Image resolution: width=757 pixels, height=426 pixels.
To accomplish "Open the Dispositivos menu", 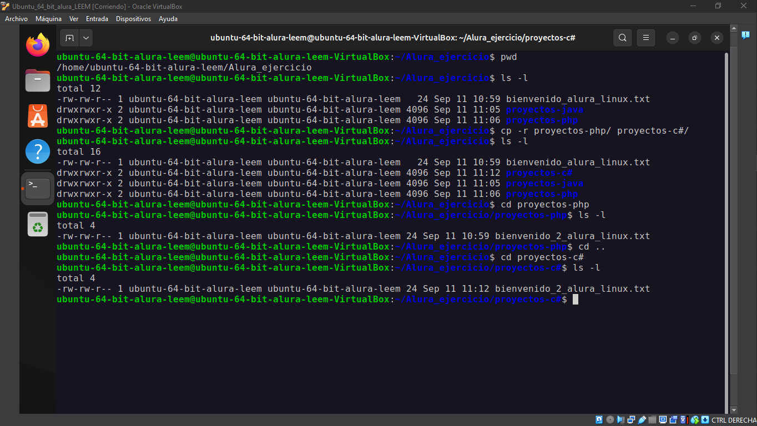I will pyautogui.click(x=133, y=18).
